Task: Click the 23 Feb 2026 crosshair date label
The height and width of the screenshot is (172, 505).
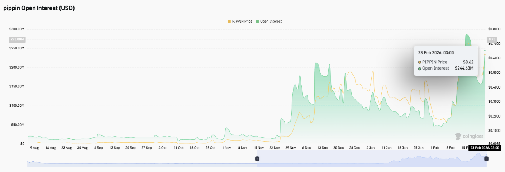Action: [x=484, y=148]
